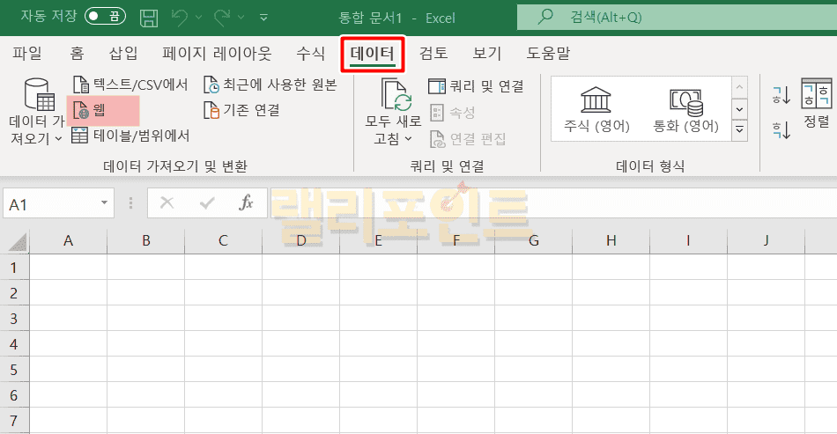The image size is (837, 434).
Task: Click sort ascending icon
Action: [781, 95]
